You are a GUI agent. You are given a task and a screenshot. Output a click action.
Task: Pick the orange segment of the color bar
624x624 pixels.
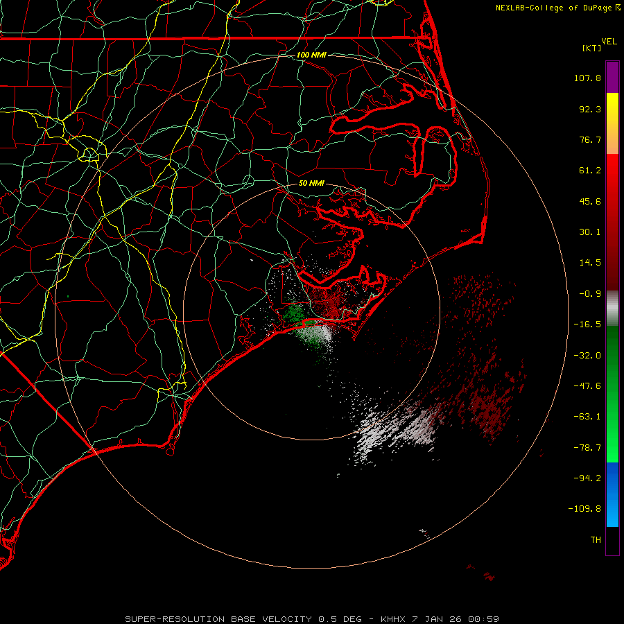(x=612, y=139)
